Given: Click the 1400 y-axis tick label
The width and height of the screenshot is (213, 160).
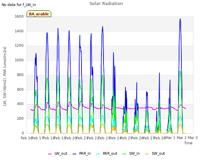Looking at the screenshot, I should (x=19, y=31).
